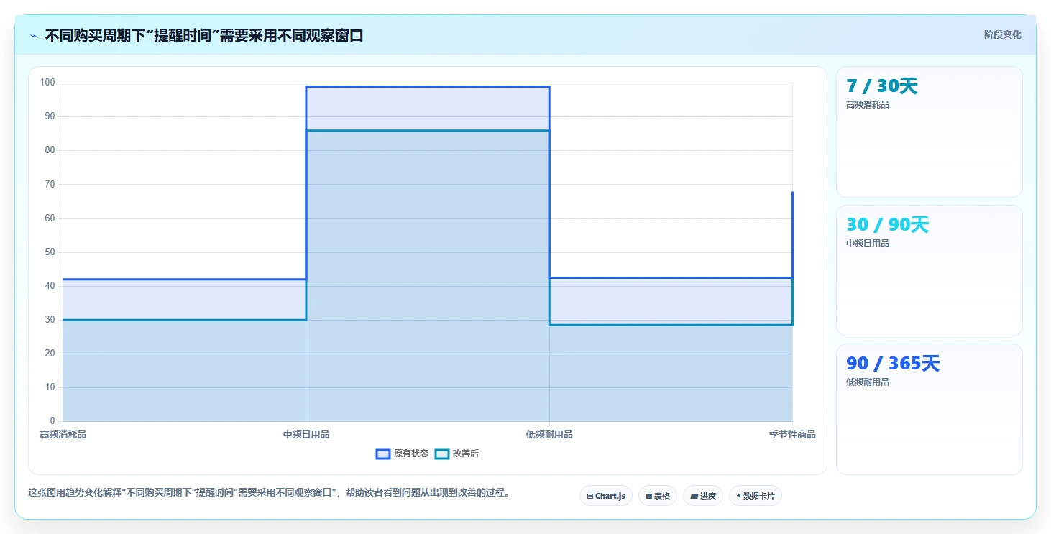Select the 7 / 30天 value
Image resolution: width=1051 pixels, height=534 pixels.
pos(882,86)
